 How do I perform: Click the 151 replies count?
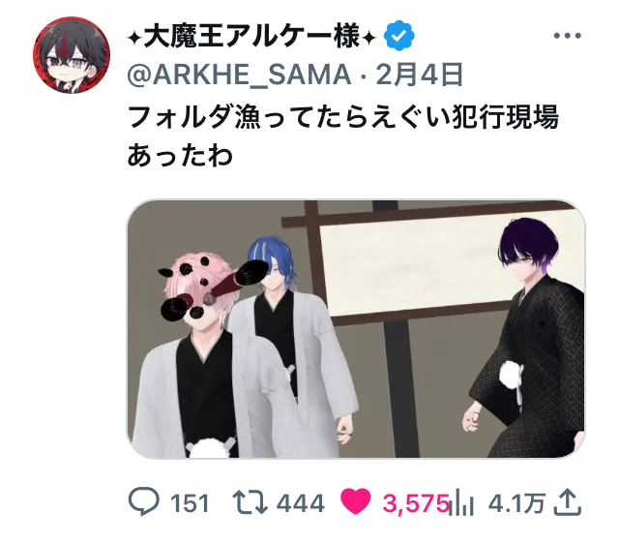(x=190, y=503)
